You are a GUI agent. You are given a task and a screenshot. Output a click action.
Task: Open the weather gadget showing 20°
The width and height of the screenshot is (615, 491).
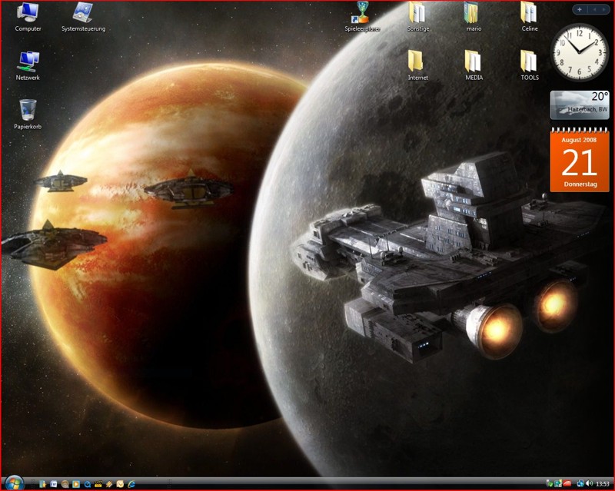coord(579,104)
